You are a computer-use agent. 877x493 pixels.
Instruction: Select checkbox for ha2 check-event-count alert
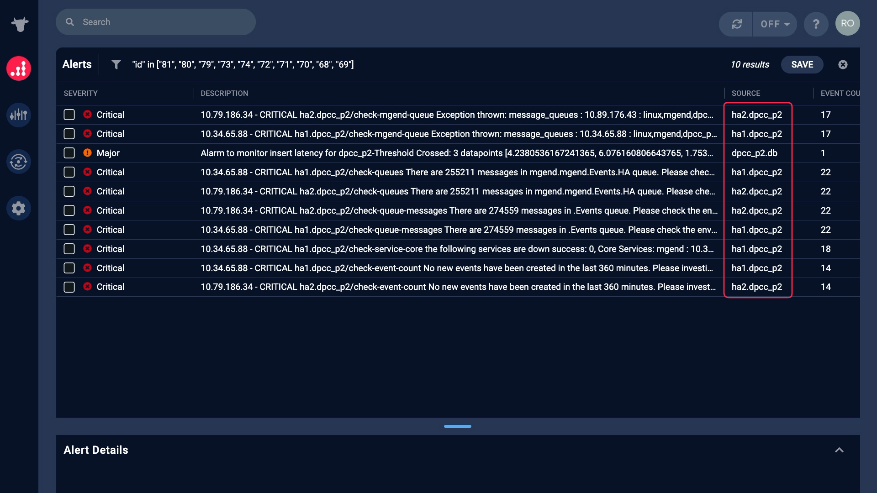[69, 287]
